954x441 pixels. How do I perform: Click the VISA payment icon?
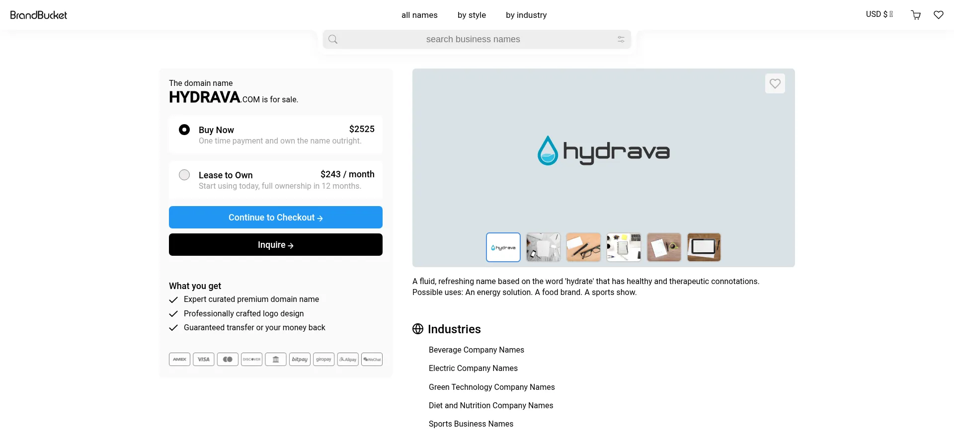point(204,359)
